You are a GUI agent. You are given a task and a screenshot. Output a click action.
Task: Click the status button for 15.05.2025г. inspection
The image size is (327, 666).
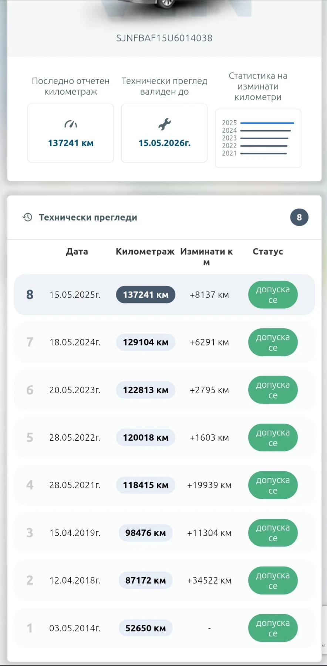(273, 295)
